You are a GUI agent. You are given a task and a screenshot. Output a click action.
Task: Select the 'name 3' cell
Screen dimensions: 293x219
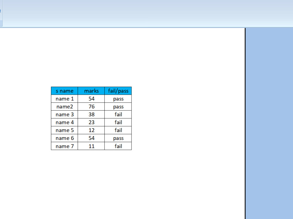(x=64, y=114)
